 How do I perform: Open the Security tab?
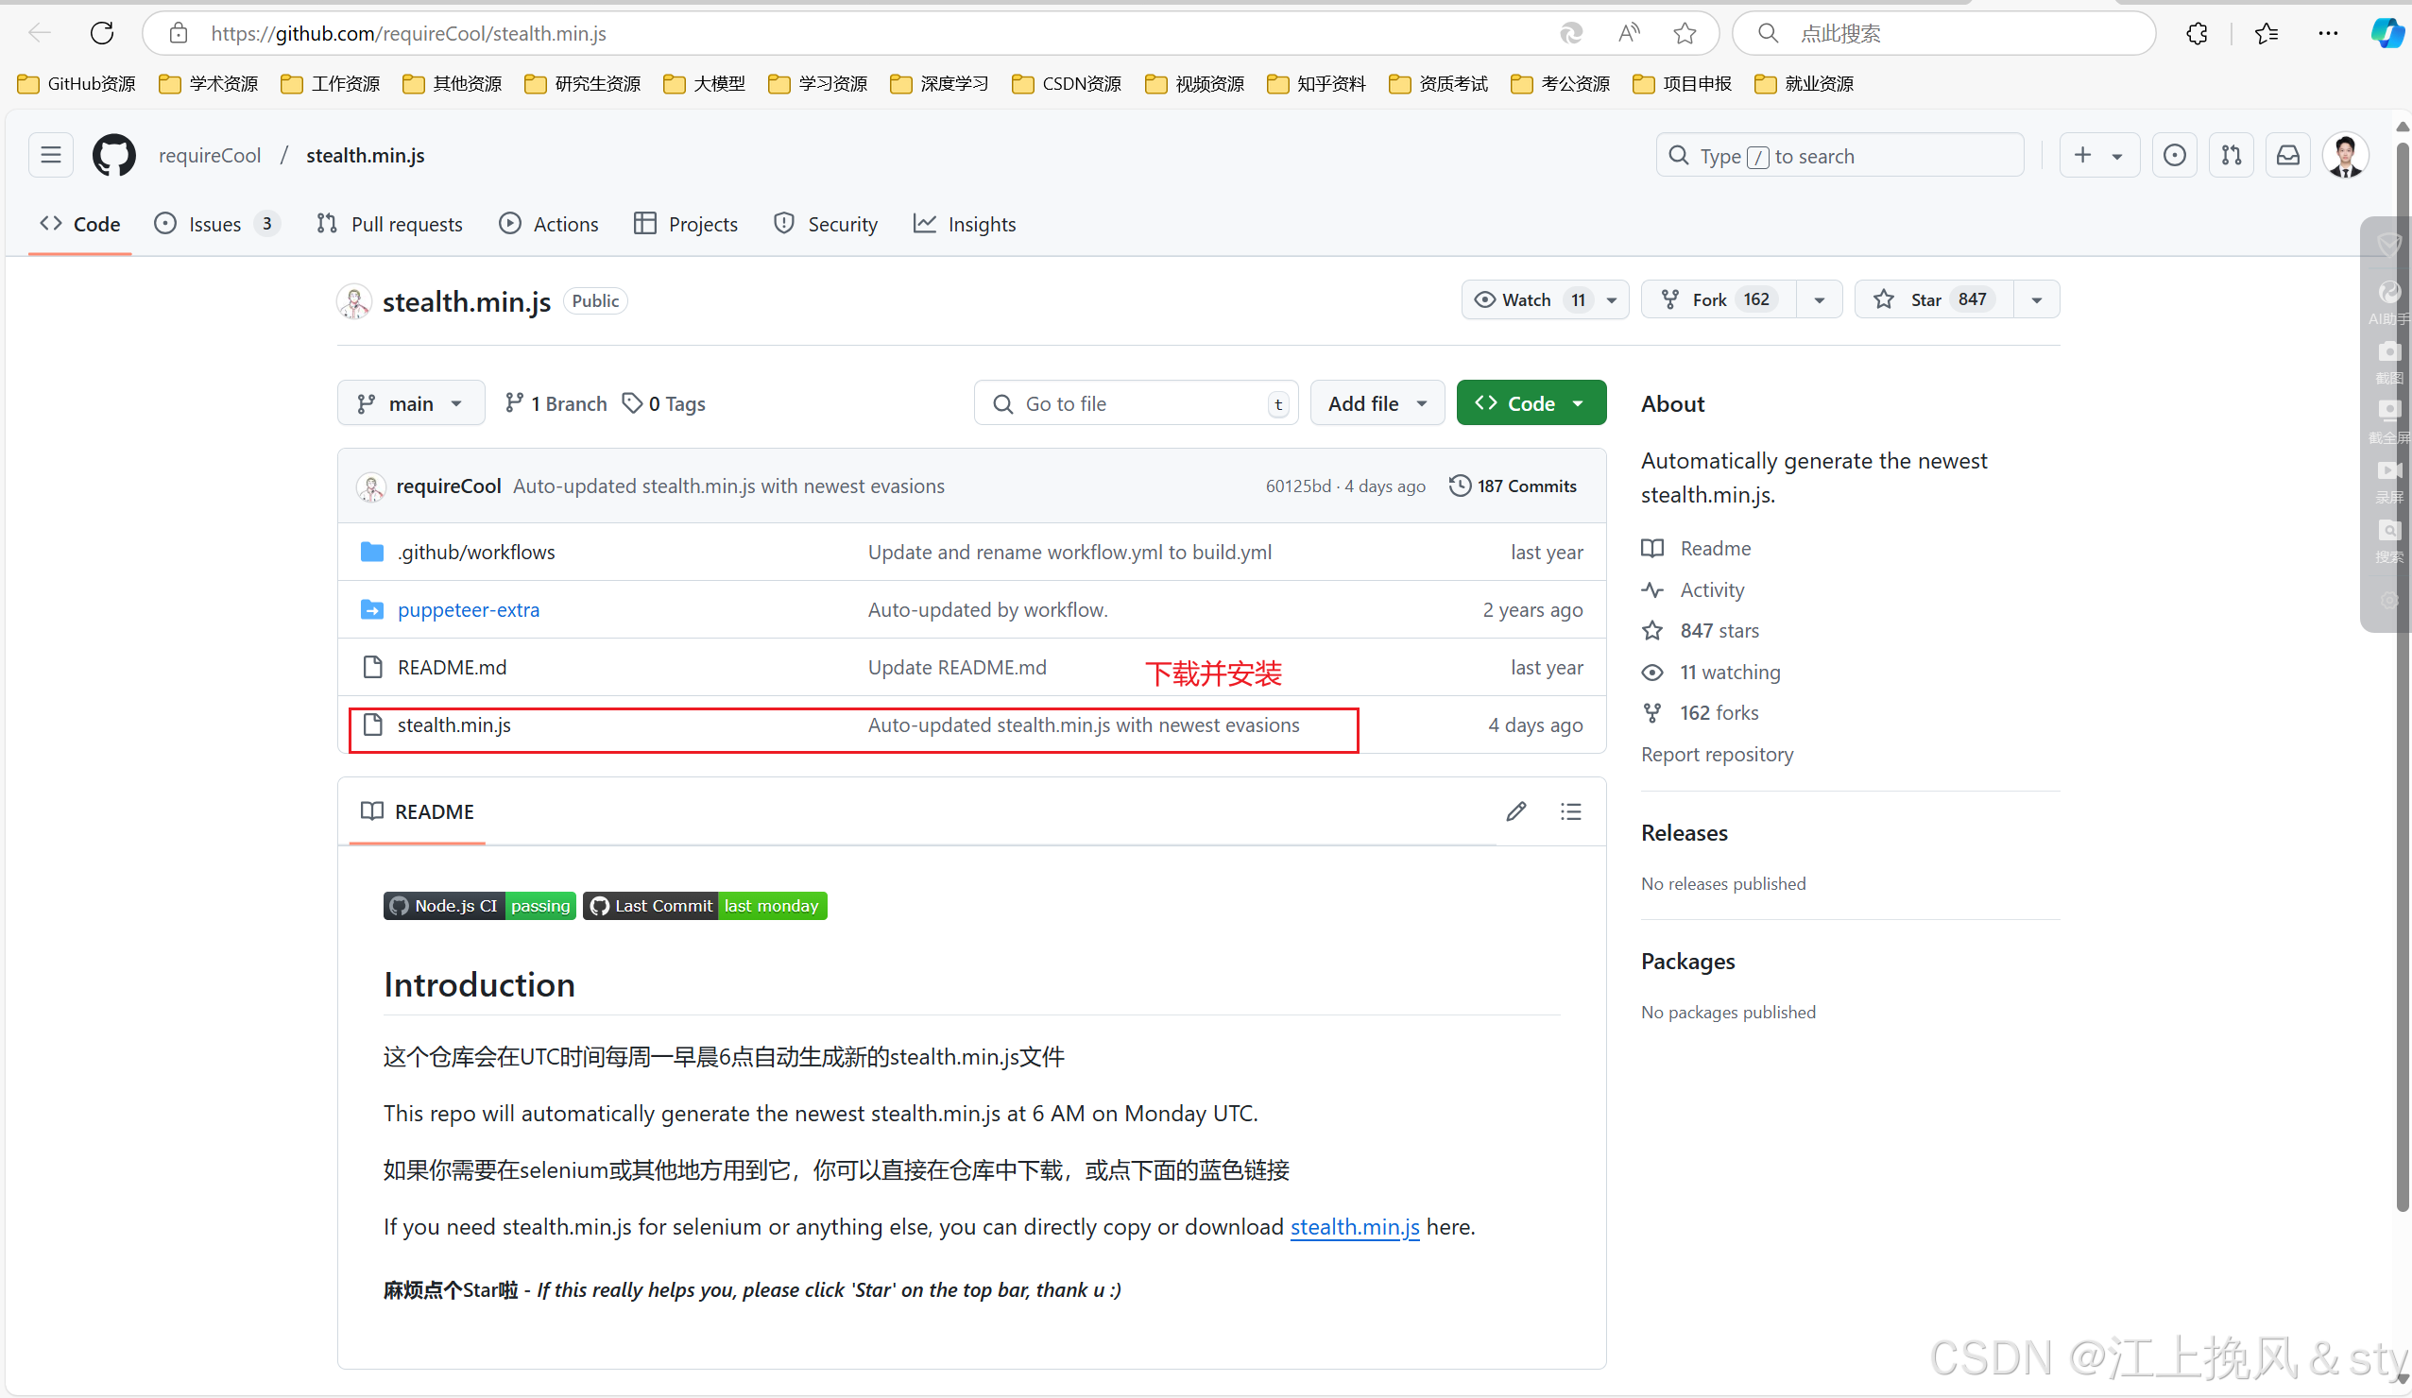[x=826, y=224]
